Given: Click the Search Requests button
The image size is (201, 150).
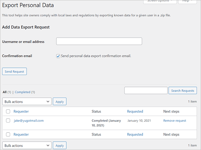Looking at the screenshot, I should tap(183, 91).
